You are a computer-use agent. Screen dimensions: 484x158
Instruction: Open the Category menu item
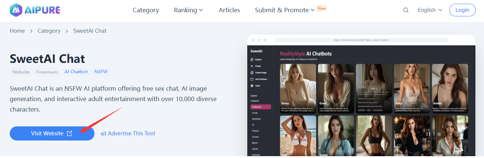[x=146, y=10]
